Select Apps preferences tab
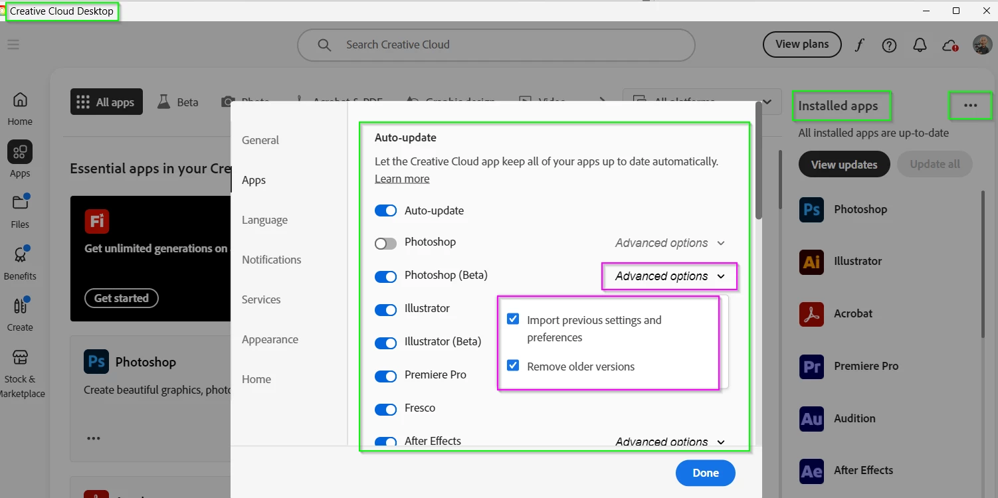Viewport: 998px width, 498px height. tap(254, 180)
